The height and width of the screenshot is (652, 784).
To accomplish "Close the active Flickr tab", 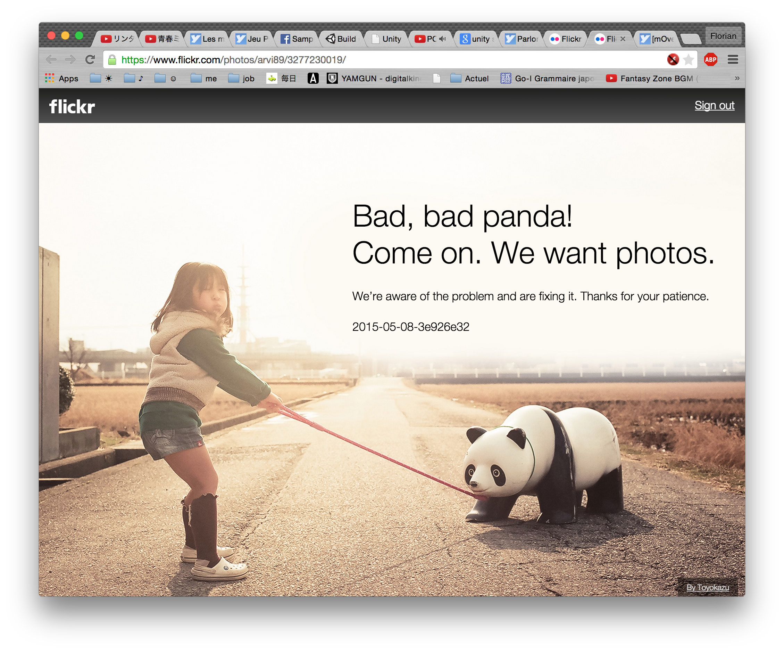I will (623, 39).
